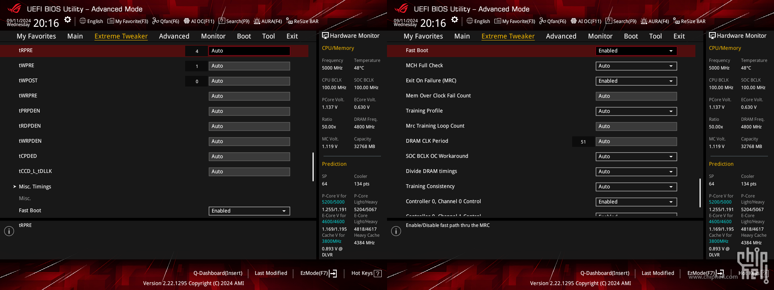Click the info icon beside the tRPRE description
This screenshot has width=774, height=290.
[x=9, y=231]
